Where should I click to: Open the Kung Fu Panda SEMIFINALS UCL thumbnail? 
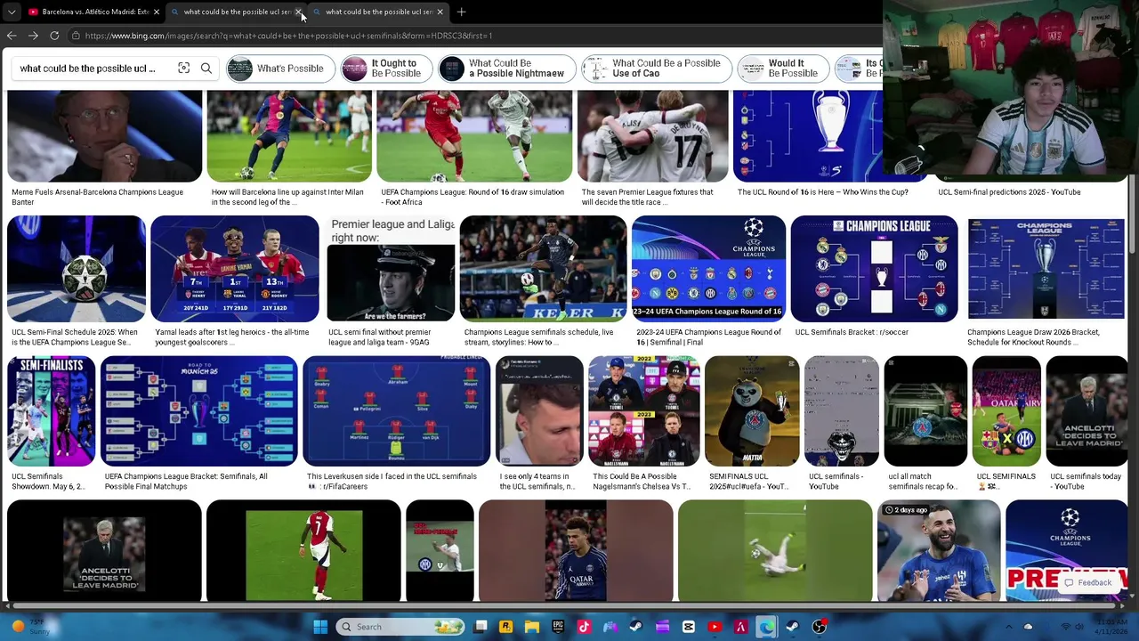coord(752,411)
